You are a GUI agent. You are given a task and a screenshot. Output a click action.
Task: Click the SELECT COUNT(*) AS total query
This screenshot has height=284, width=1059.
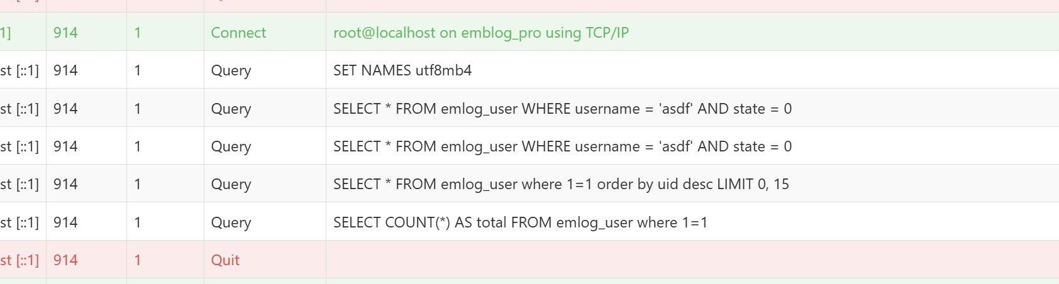(x=520, y=222)
